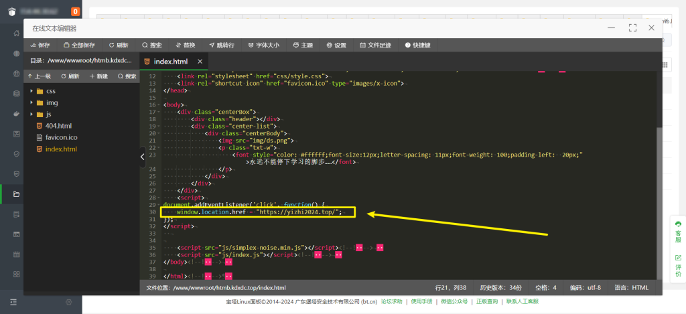This screenshot has width=686, height=314.
Task: Collapse the file sidebar with arrow handle
Action: pyautogui.click(x=142, y=157)
